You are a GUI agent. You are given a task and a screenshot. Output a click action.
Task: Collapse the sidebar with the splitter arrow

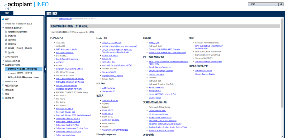pos(45,69)
